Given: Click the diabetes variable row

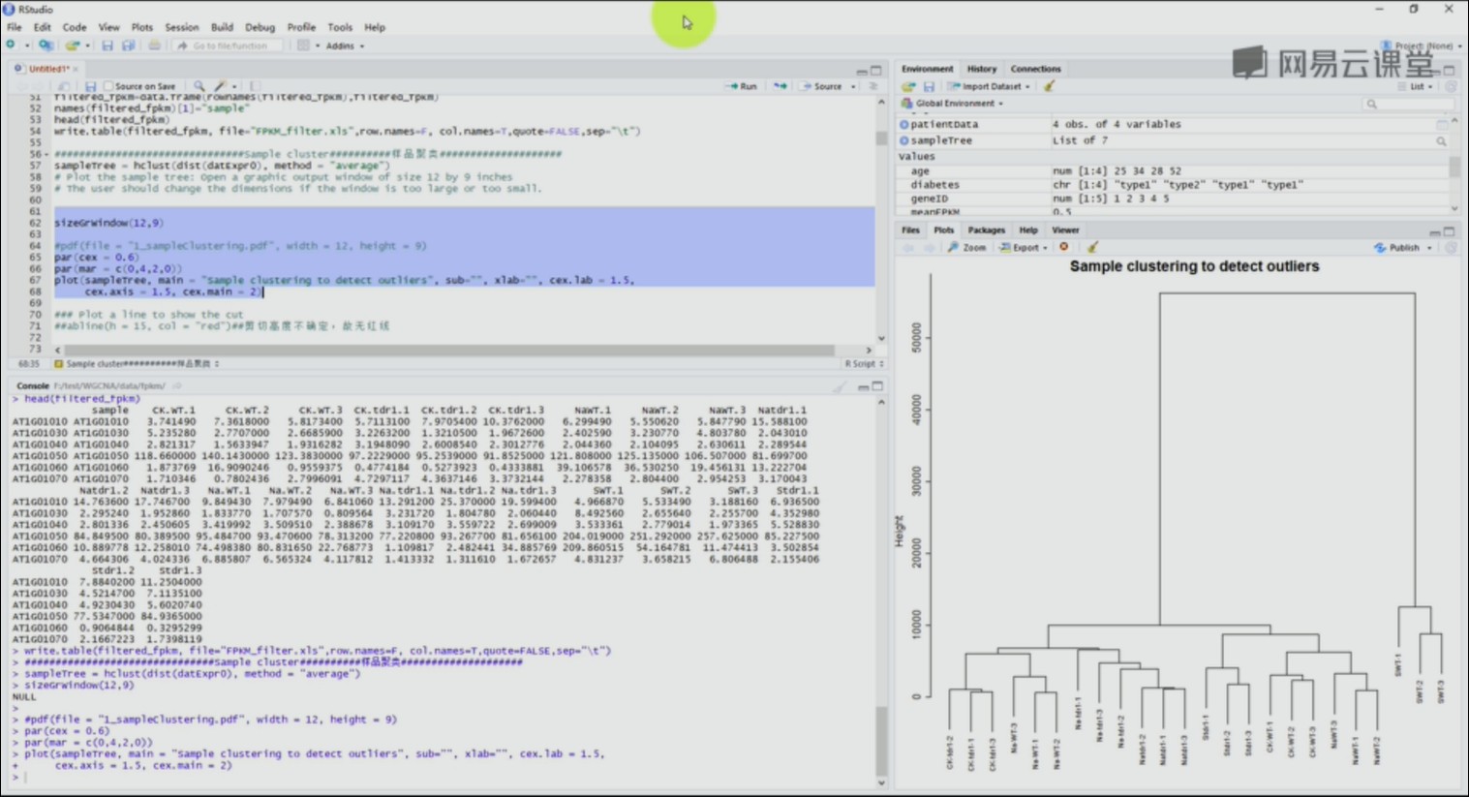Looking at the screenshot, I should coord(1175,184).
